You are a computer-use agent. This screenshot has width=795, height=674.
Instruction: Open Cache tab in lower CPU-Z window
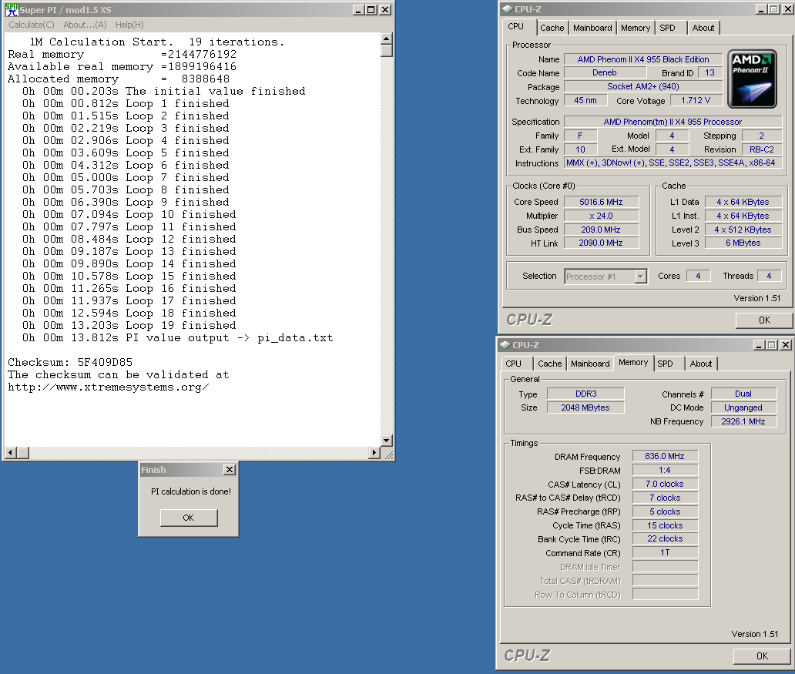click(549, 364)
